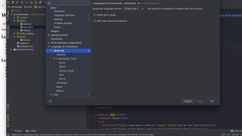Image resolution: width=242 pixels, height=136 pixels.
Task: Click the Cut scissors toolbar icon
Action: [31, 2]
